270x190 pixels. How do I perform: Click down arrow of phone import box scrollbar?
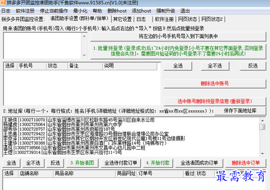pyautogui.click(x=84, y=55)
